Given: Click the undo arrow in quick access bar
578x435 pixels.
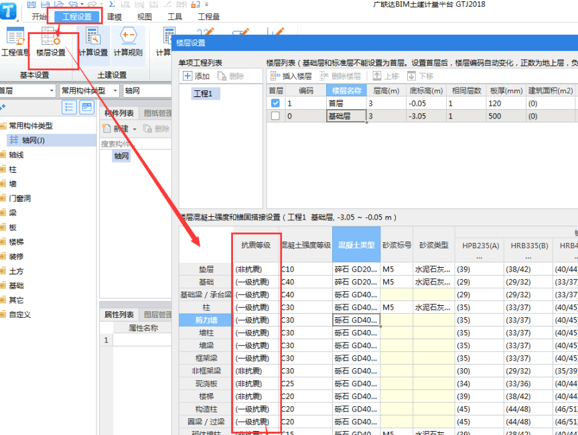Looking at the screenshot, I should point(73,4).
